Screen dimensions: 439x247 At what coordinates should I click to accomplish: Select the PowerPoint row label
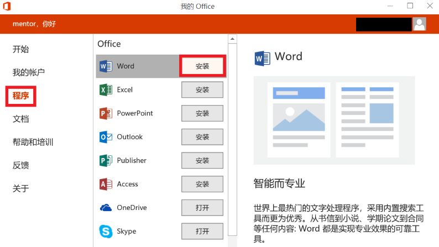click(135, 113)
